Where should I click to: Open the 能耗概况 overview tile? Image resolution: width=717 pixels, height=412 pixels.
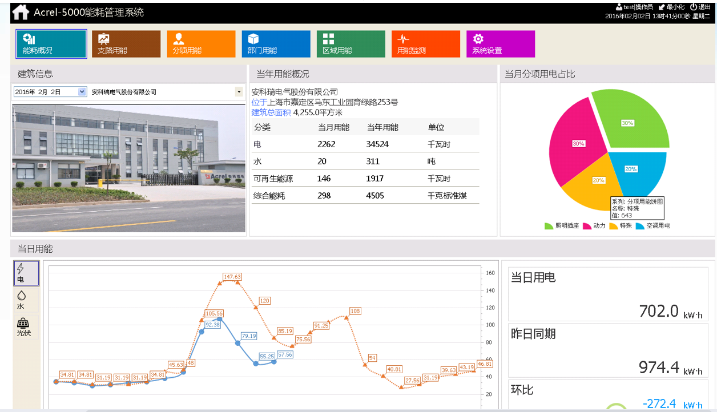(x=51, y=44)
